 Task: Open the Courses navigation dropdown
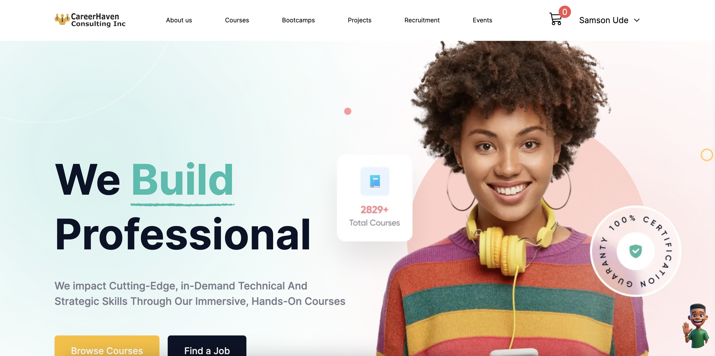point(237,20)
